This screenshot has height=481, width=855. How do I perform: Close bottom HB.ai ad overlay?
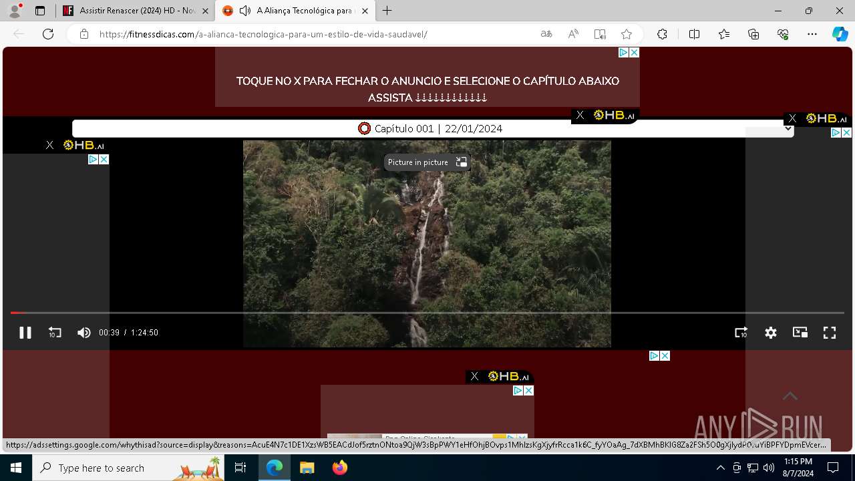coord(474,376)
